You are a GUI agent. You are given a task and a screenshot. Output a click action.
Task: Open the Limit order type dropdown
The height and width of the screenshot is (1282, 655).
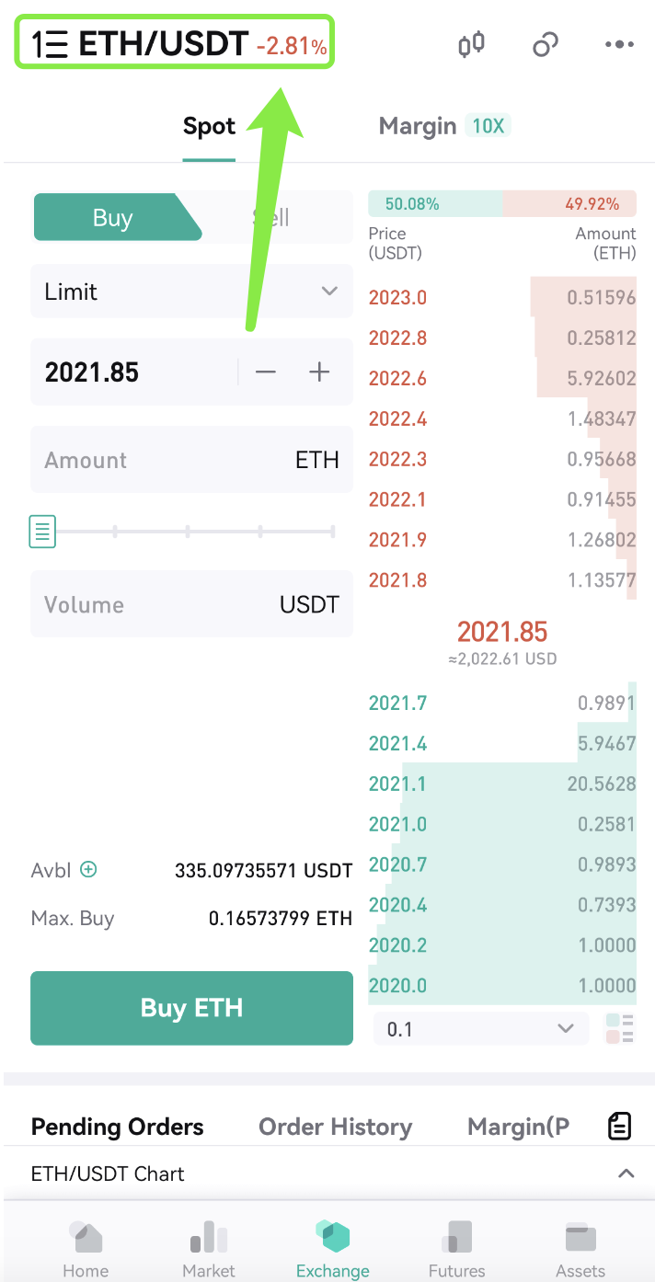(191, 292)
